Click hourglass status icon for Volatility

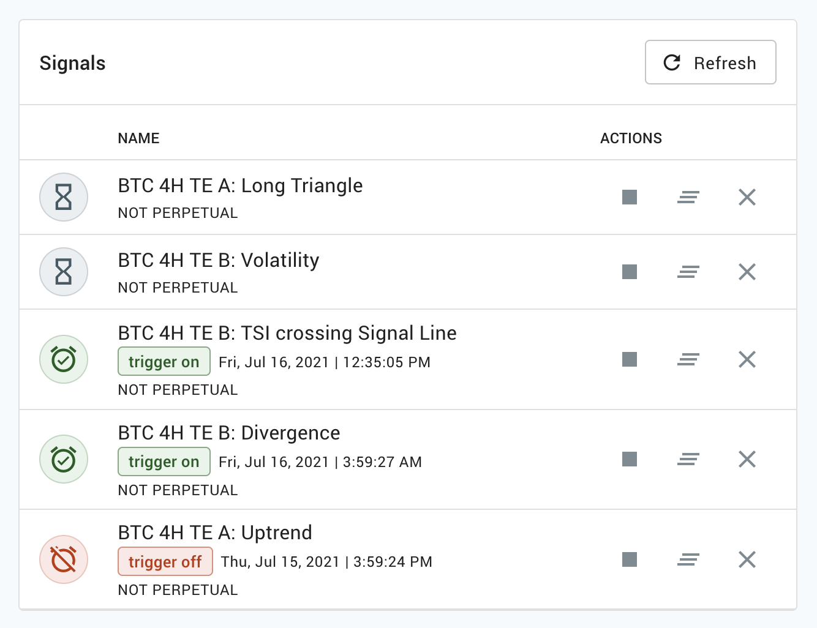tap(64, 272)
